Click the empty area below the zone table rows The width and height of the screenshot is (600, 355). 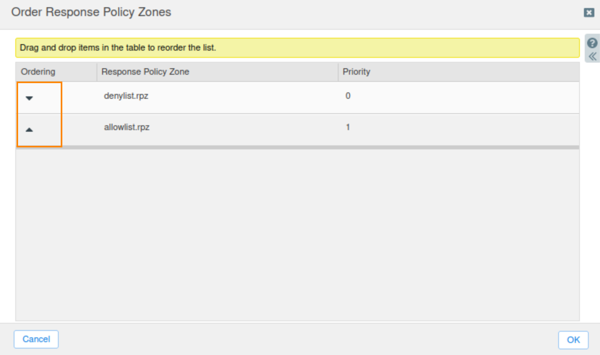298,235
